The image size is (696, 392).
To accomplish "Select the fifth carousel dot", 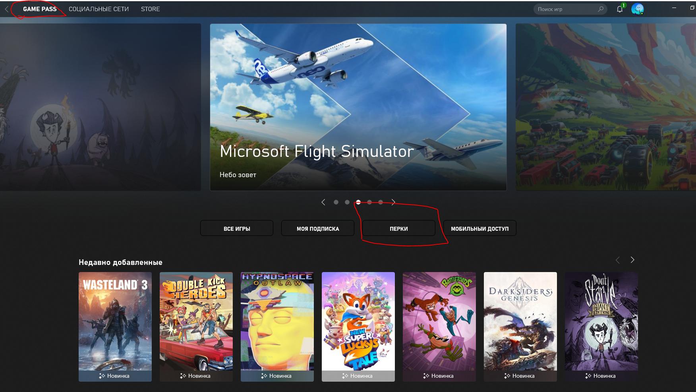I will 381,202.
